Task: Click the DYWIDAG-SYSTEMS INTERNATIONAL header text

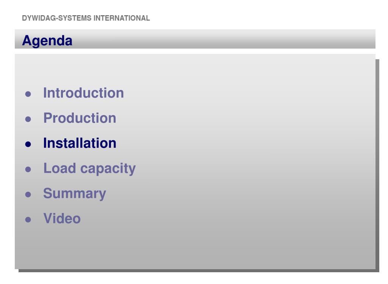Action: tap(86, 18)
